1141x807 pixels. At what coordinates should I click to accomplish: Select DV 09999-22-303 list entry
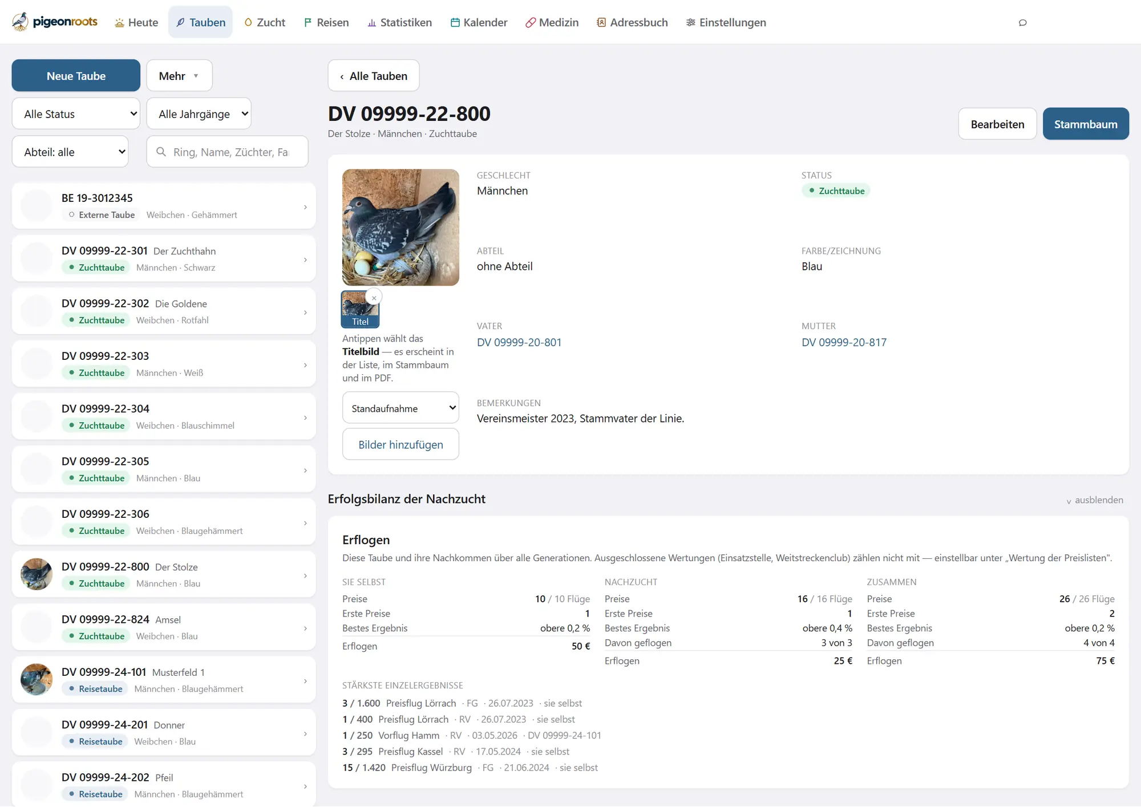[x=164, y=364]
